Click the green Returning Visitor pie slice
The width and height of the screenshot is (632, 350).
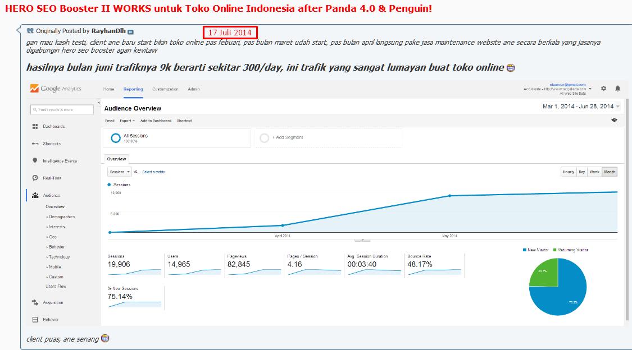coord(545,274)
